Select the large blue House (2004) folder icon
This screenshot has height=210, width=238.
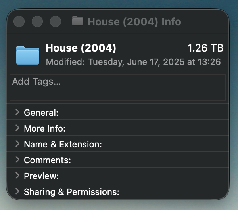(x=28, y=55)
